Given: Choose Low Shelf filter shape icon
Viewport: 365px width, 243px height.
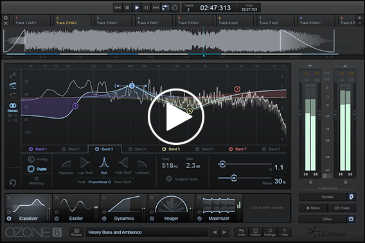Looking at the screenshot, I should click(x=85, y=163).
